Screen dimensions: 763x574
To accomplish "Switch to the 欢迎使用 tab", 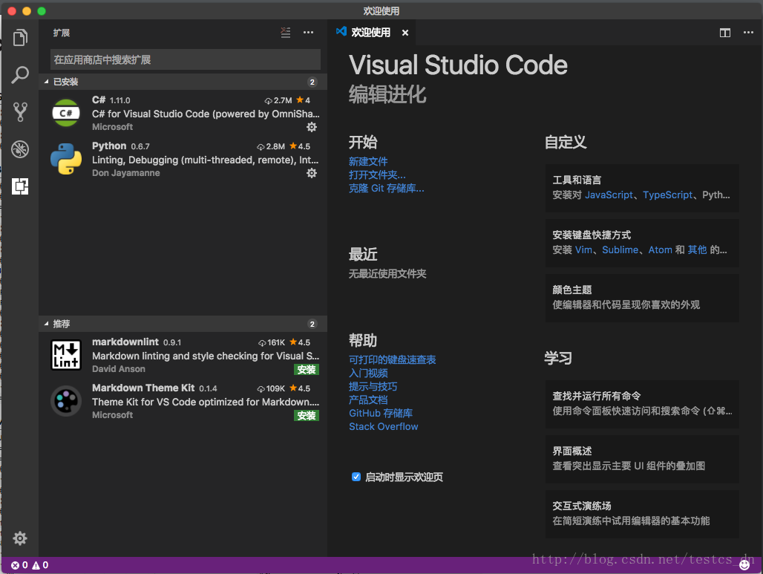I will pyautogui.click(x=370, y=33).
